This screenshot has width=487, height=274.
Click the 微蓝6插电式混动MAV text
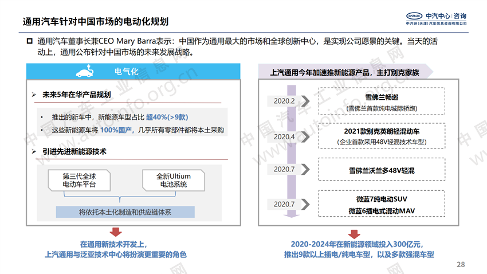coord(382,211)
